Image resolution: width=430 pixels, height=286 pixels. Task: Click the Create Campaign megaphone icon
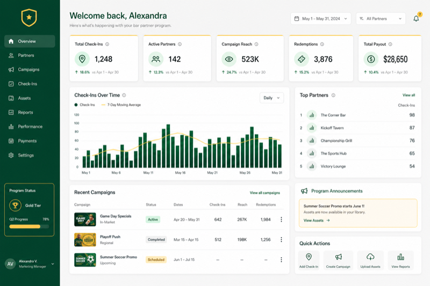[x=338, y=256]
